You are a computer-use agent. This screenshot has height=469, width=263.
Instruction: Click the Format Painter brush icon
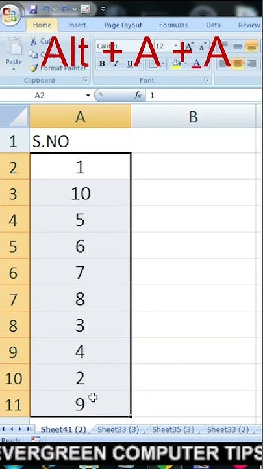(34, 68)
